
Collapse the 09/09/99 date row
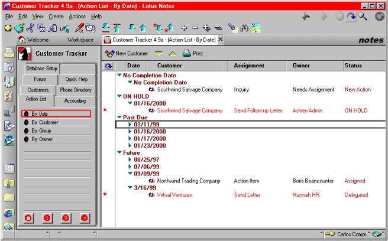click(x=130, y=174)
